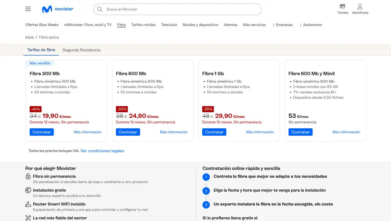Click 'TV: canales exclusivos M+' bullet
The height and width of the screenshot is (221, 391).
coord(314,92)
